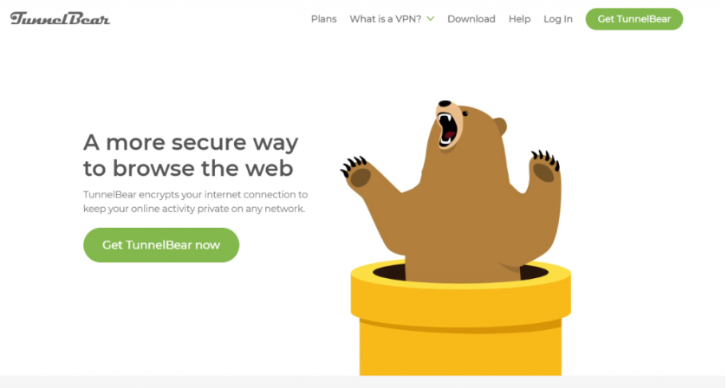728x388 pixels.
Task: Click the roaring bear's open mouth
Action: 448,130
